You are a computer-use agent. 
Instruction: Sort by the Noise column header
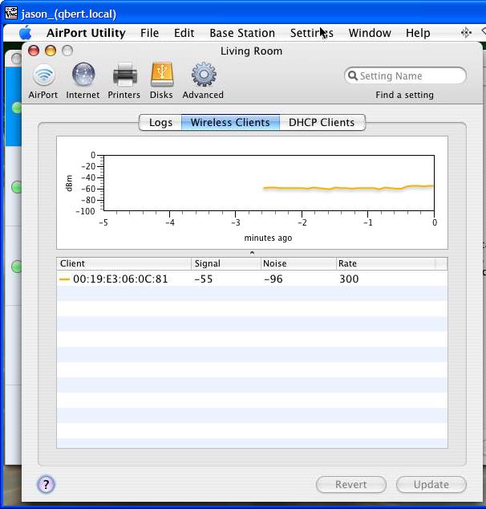click(x=298, y=263)
